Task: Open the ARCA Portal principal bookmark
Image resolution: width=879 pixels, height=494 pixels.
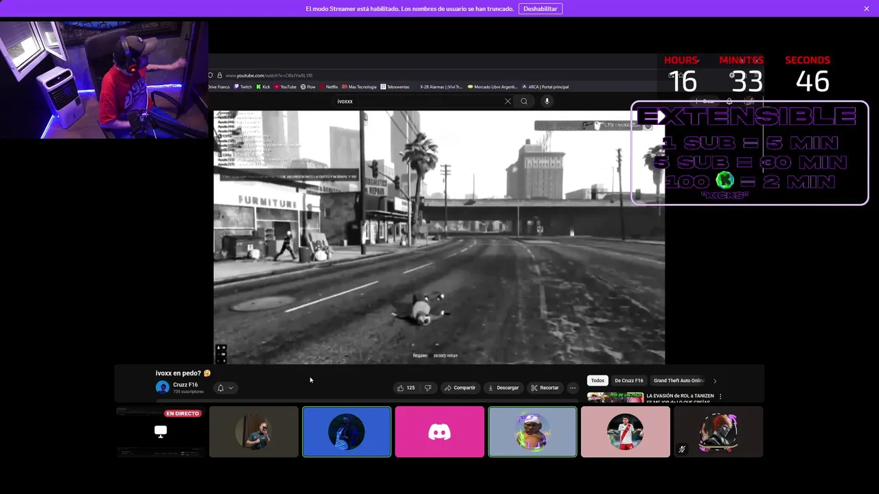Action: 546,87
